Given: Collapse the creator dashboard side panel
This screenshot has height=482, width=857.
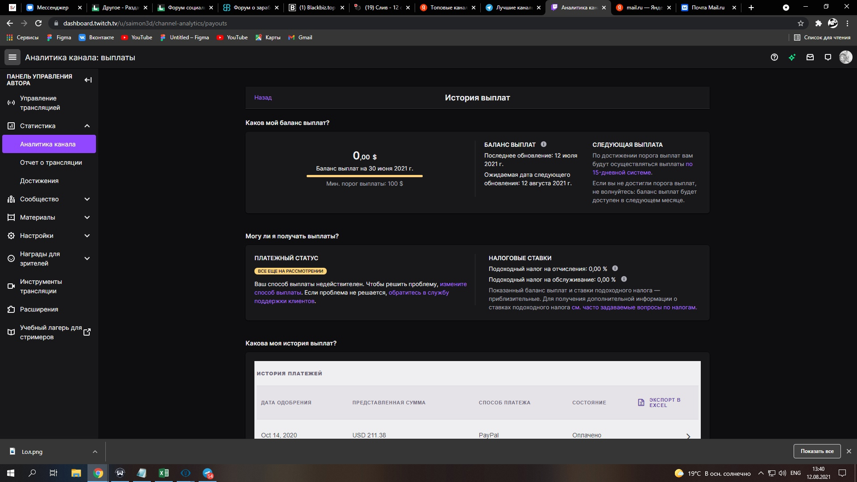Looking at the screenshot, I should pyautogui.click(x=88, y=80).
